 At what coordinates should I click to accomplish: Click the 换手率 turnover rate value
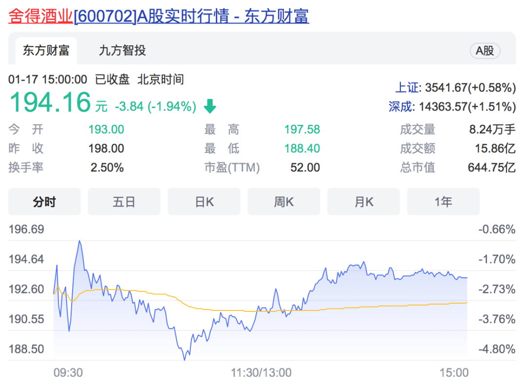(108, 167)
